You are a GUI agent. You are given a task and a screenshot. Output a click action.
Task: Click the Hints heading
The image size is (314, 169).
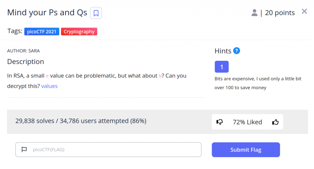coord(223,51)
